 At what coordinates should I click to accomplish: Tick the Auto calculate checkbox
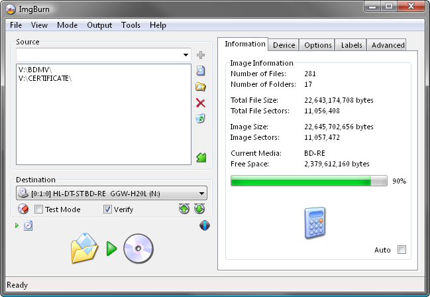(x=402, y=250)
